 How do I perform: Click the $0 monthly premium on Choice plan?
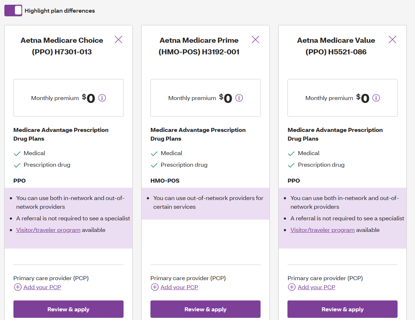click(88, 98)
